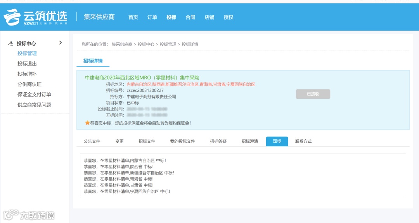Open the 首页 nav item
419x223 pixels.
click(133, 17)
